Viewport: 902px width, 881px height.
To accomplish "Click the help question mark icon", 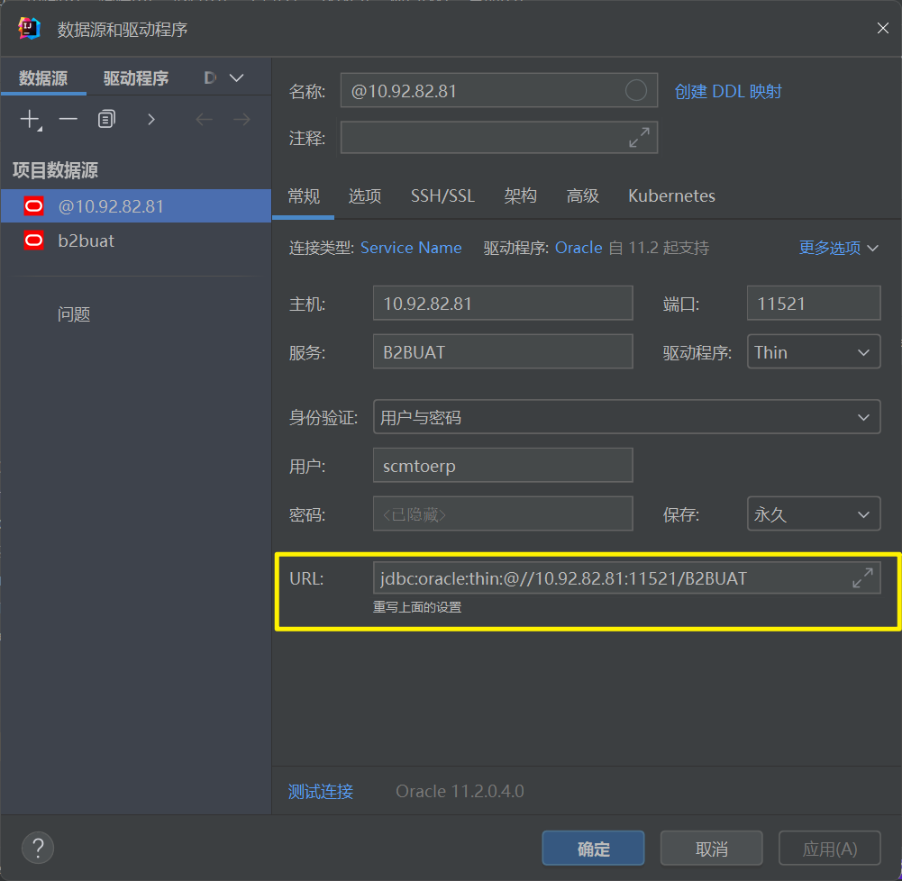I will 38,848.
